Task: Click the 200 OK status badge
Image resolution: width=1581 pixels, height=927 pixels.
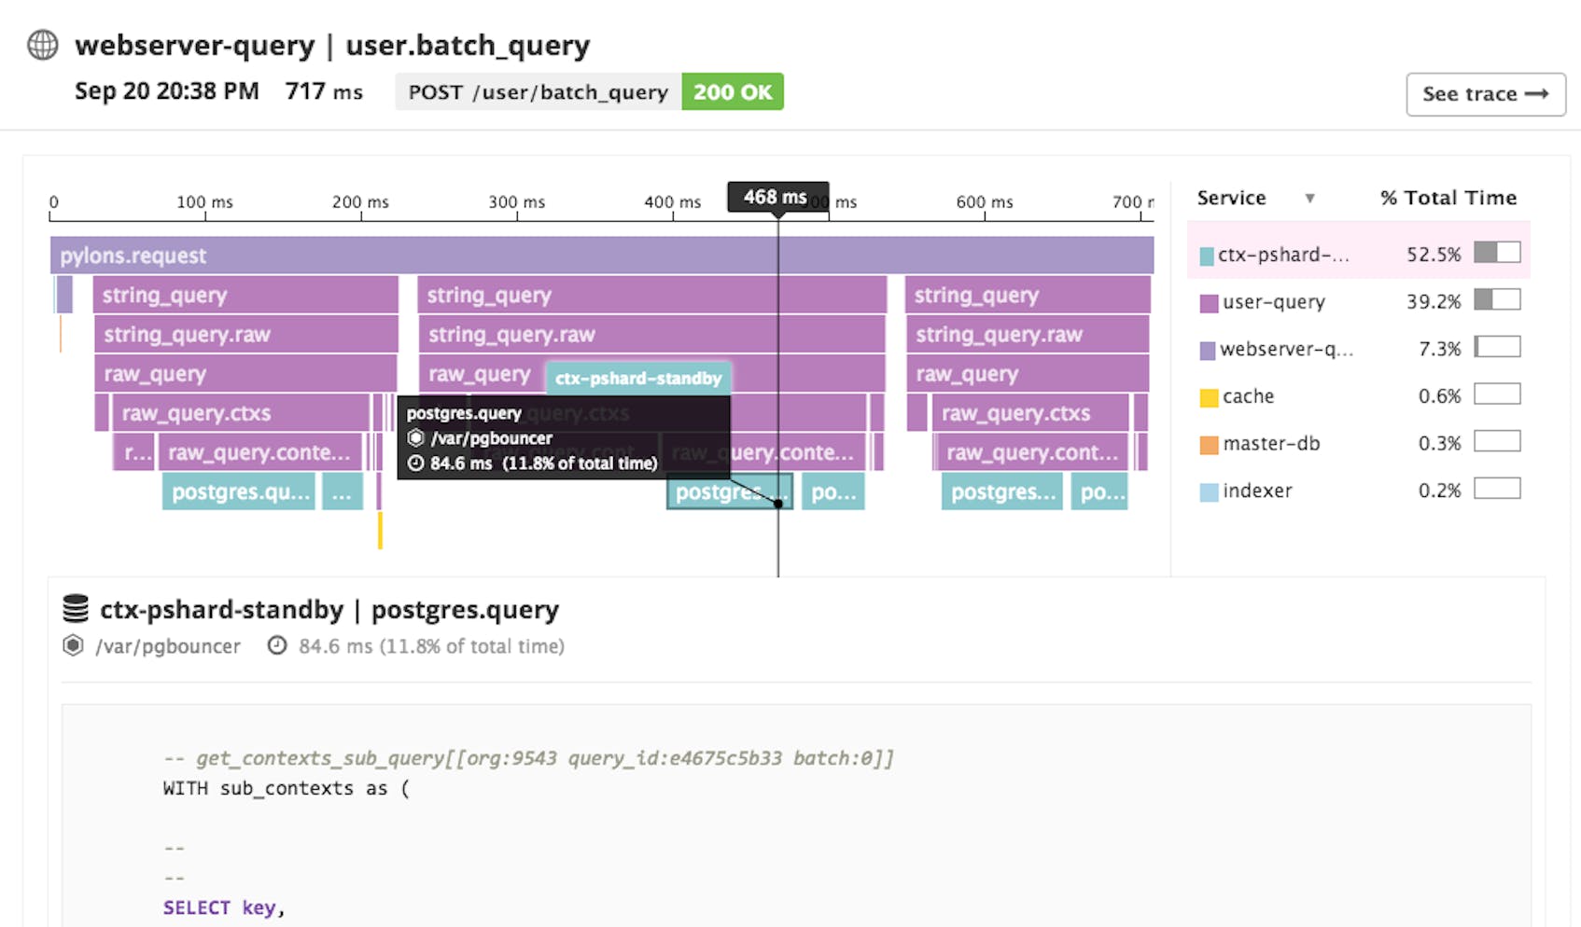Action: coord(733,91)
